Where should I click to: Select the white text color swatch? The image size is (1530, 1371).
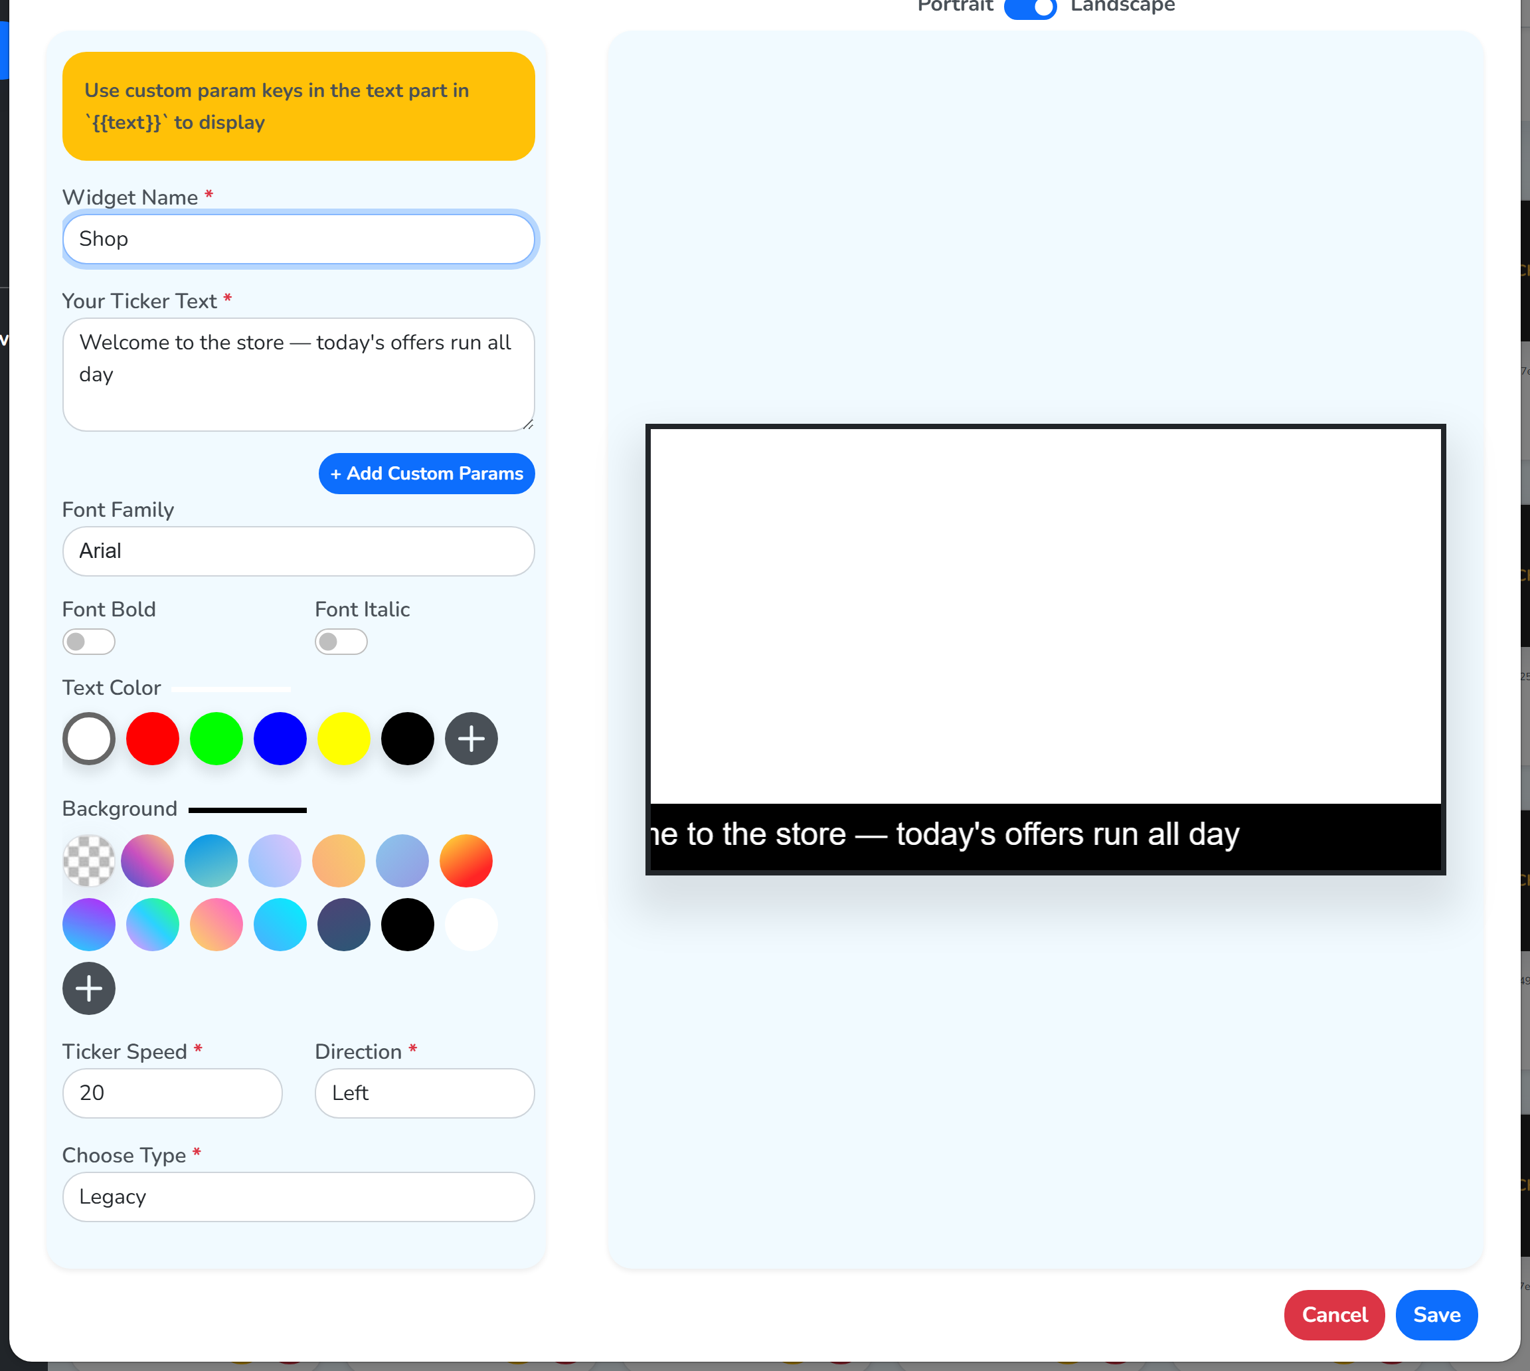[89, 738]
